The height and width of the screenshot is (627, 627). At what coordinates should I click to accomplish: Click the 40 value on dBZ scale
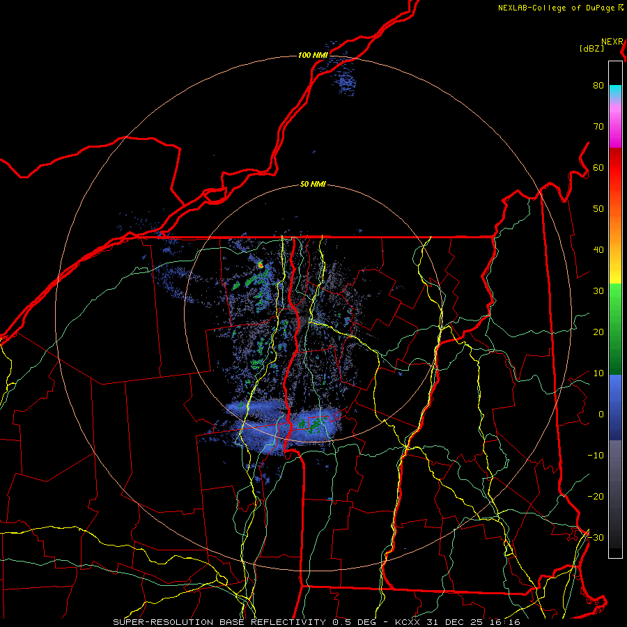[x=598, y=250]
